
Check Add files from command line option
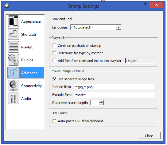point(54,60)
